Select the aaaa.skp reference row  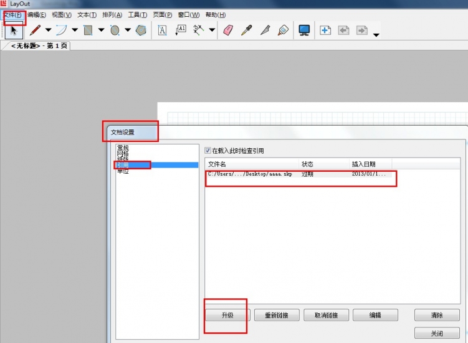tap(298, 174)
